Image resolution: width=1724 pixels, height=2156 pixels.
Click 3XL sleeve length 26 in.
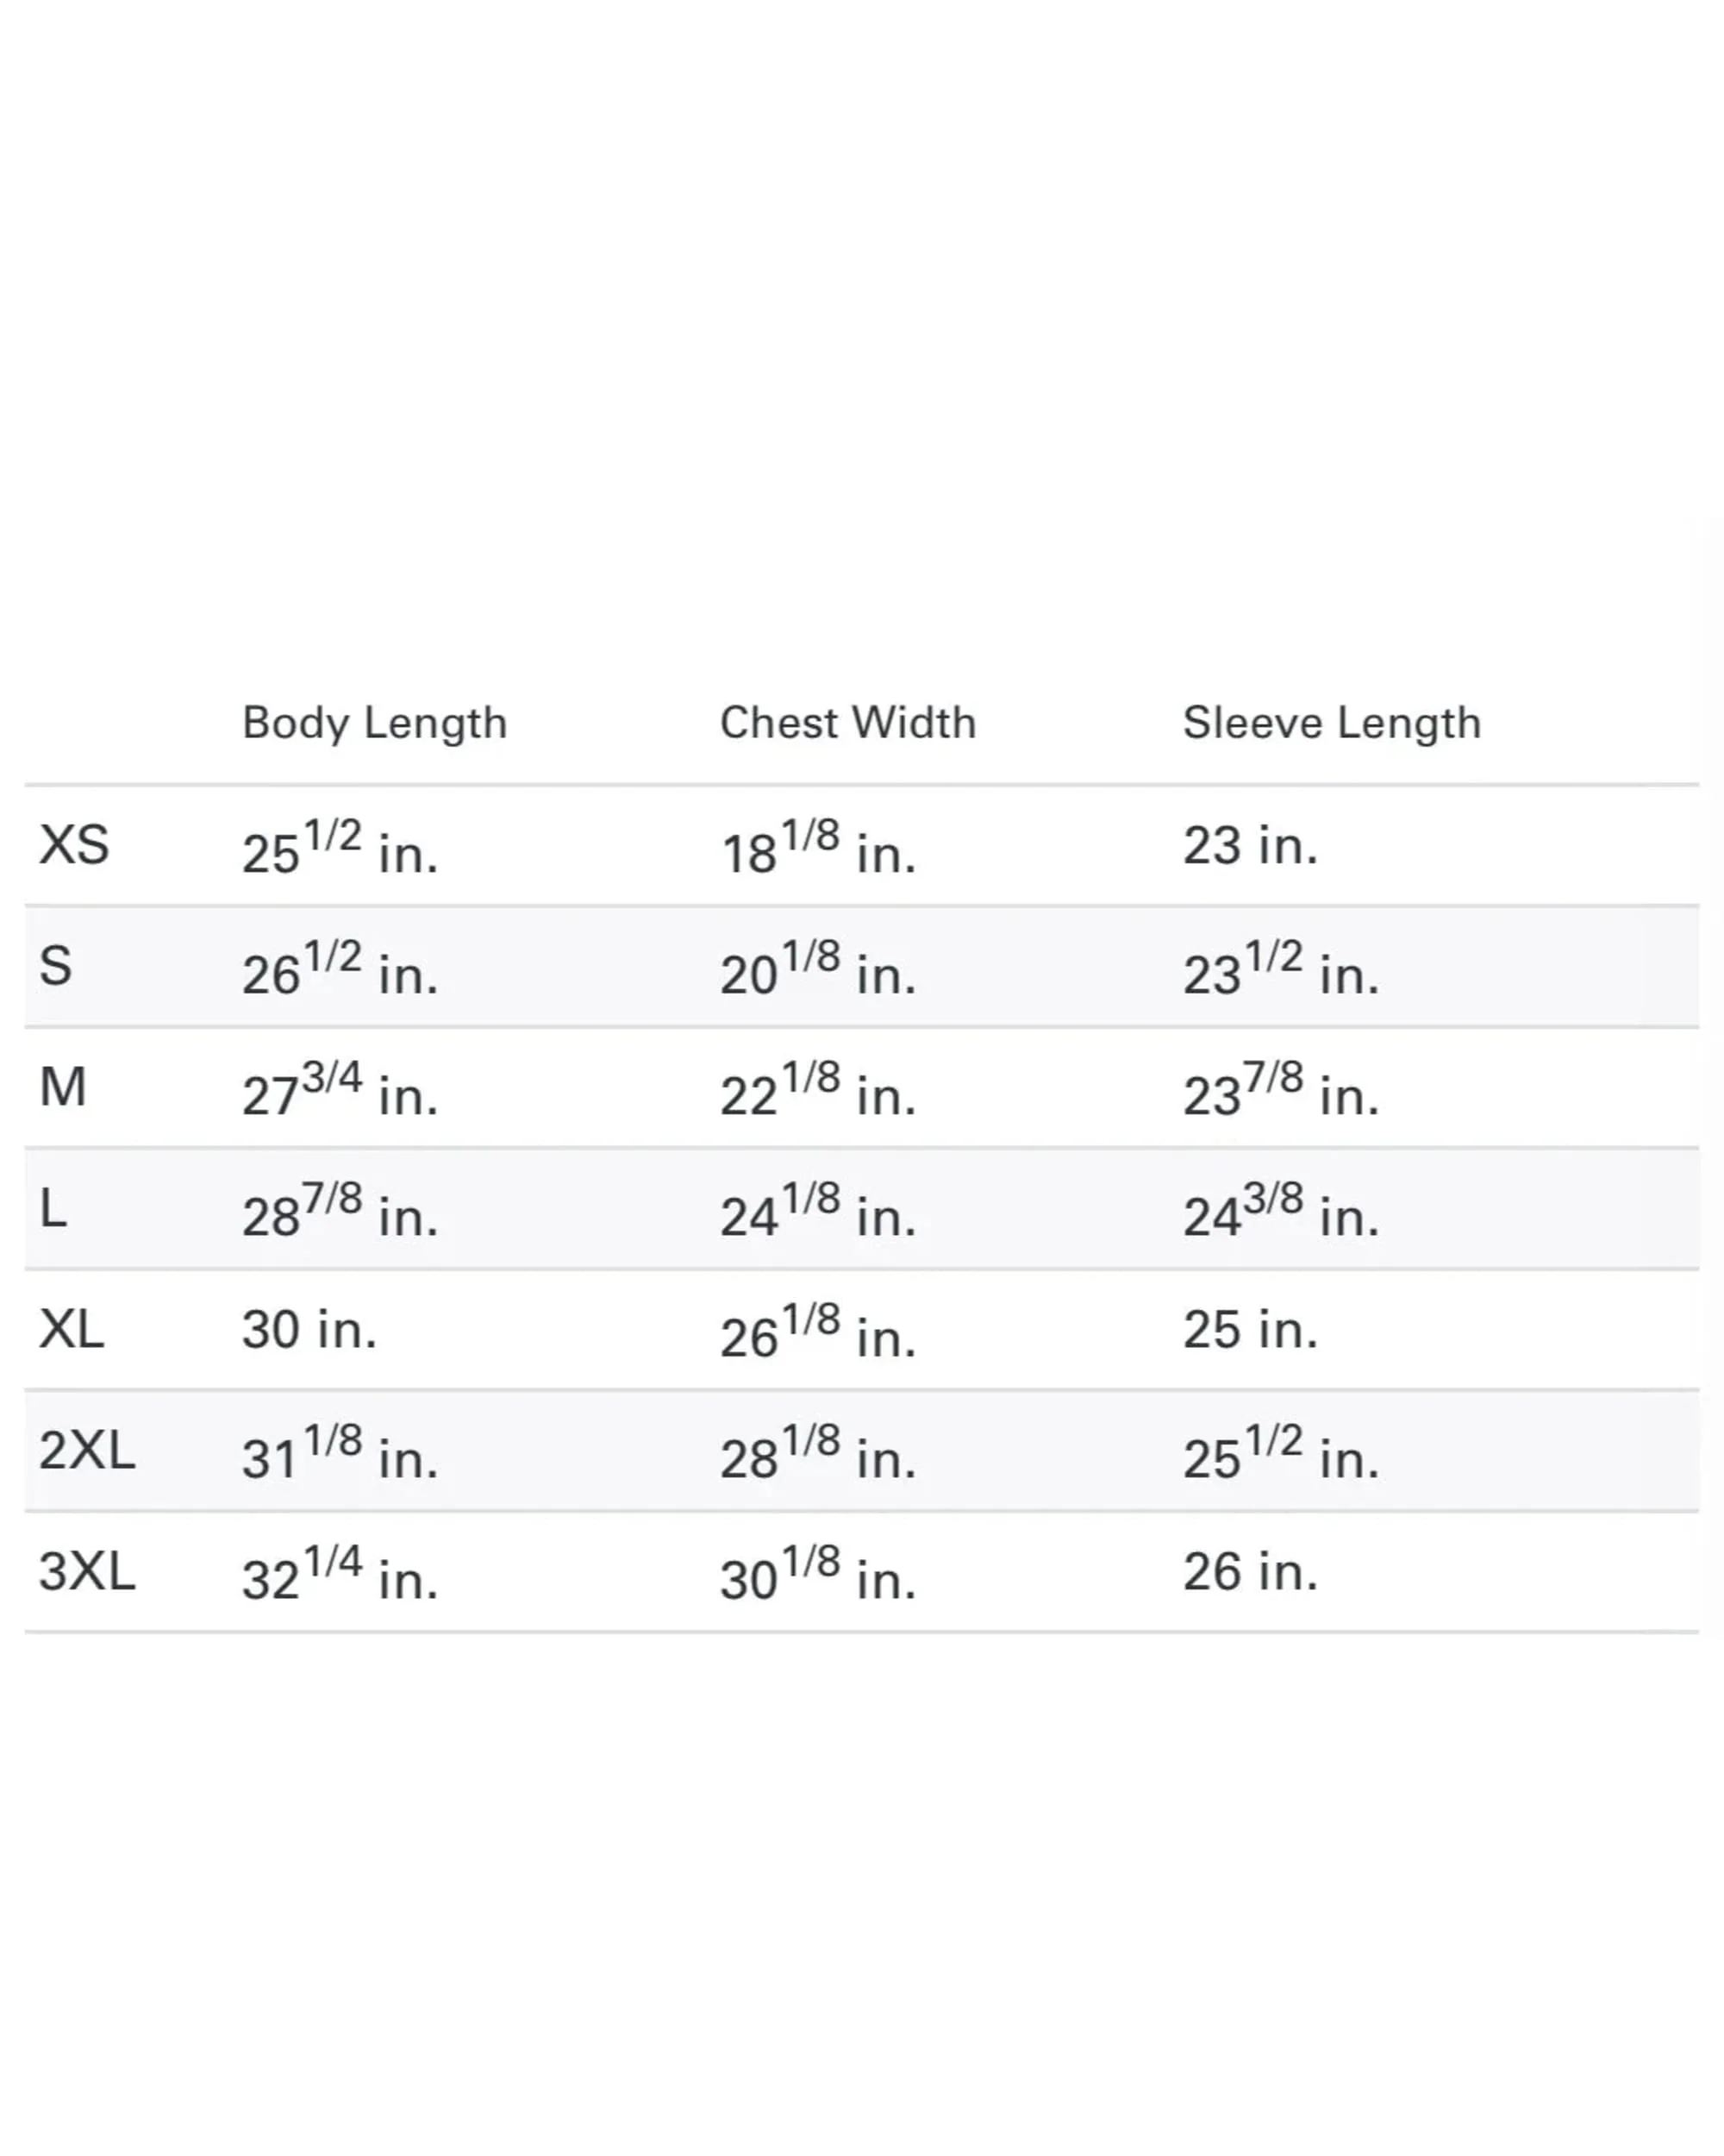click(x=1252, y=1572)
